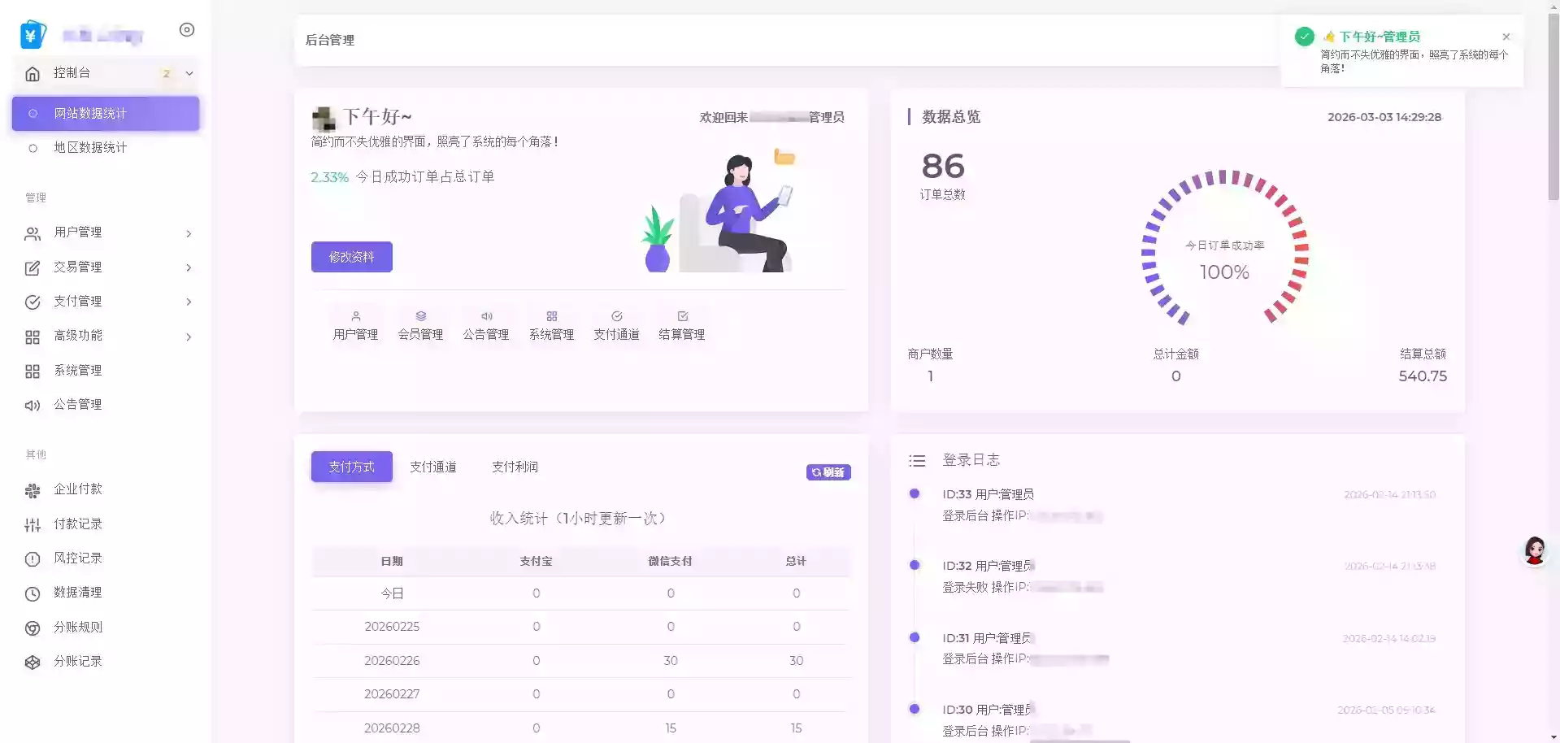Switch to the 支付利润 tab

point(515,467)
